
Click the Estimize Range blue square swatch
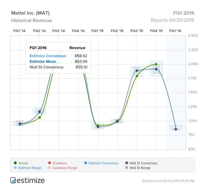(15, 167)
